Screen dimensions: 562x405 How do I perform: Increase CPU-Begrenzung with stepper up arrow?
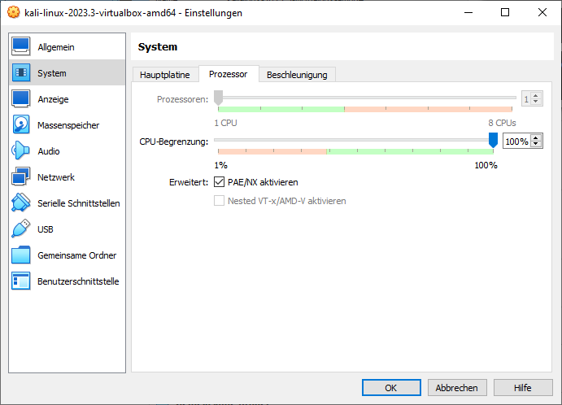pos(536,138)
